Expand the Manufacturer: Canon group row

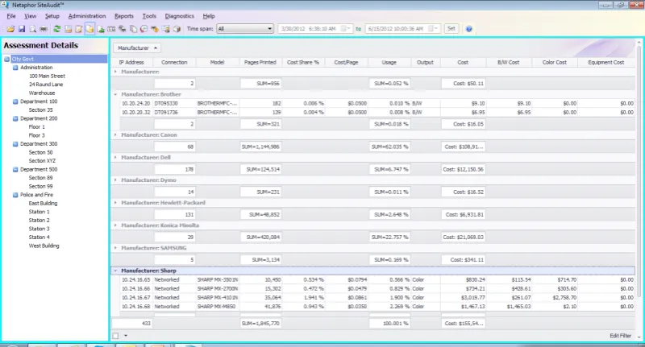coord(115,134)
